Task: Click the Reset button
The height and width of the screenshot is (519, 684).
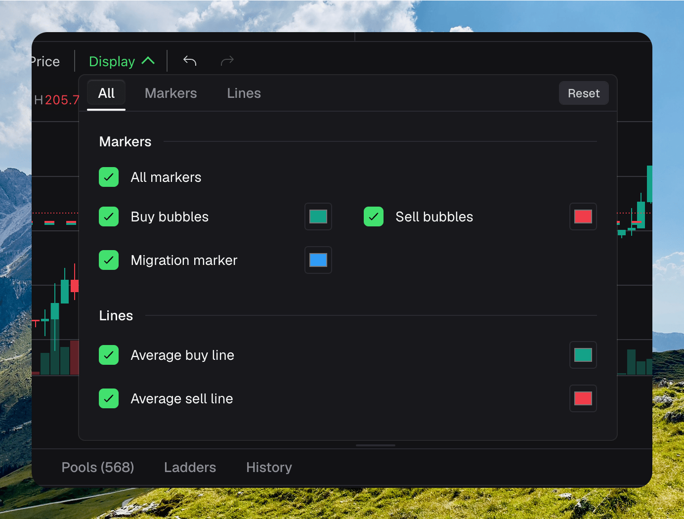Action: 584,93
